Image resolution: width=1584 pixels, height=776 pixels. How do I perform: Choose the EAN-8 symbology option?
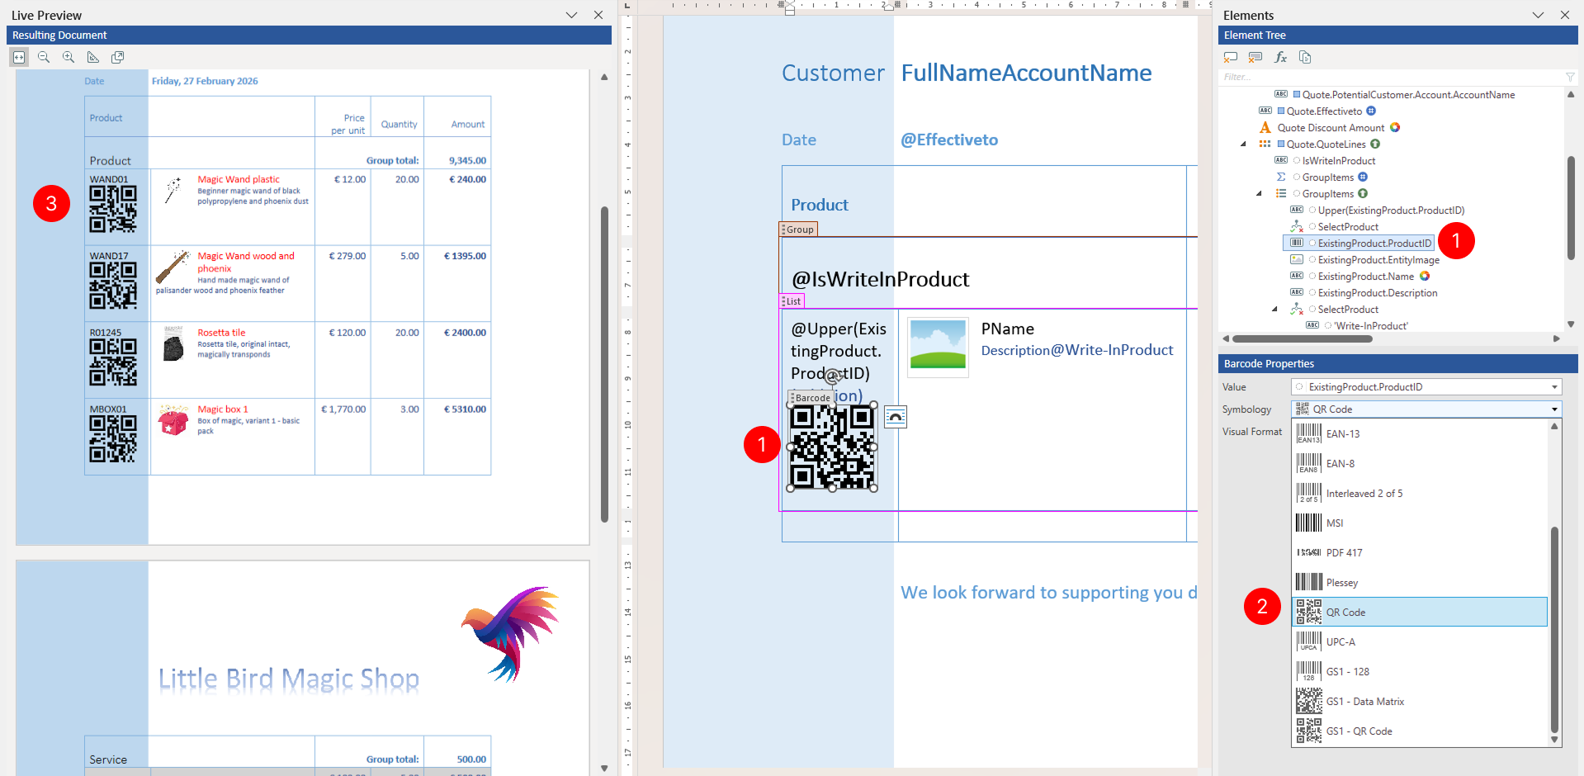click(1420, 463)
